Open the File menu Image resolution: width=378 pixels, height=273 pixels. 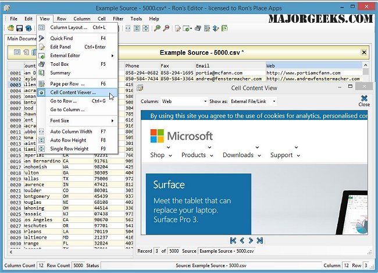(x=13, y=19)
